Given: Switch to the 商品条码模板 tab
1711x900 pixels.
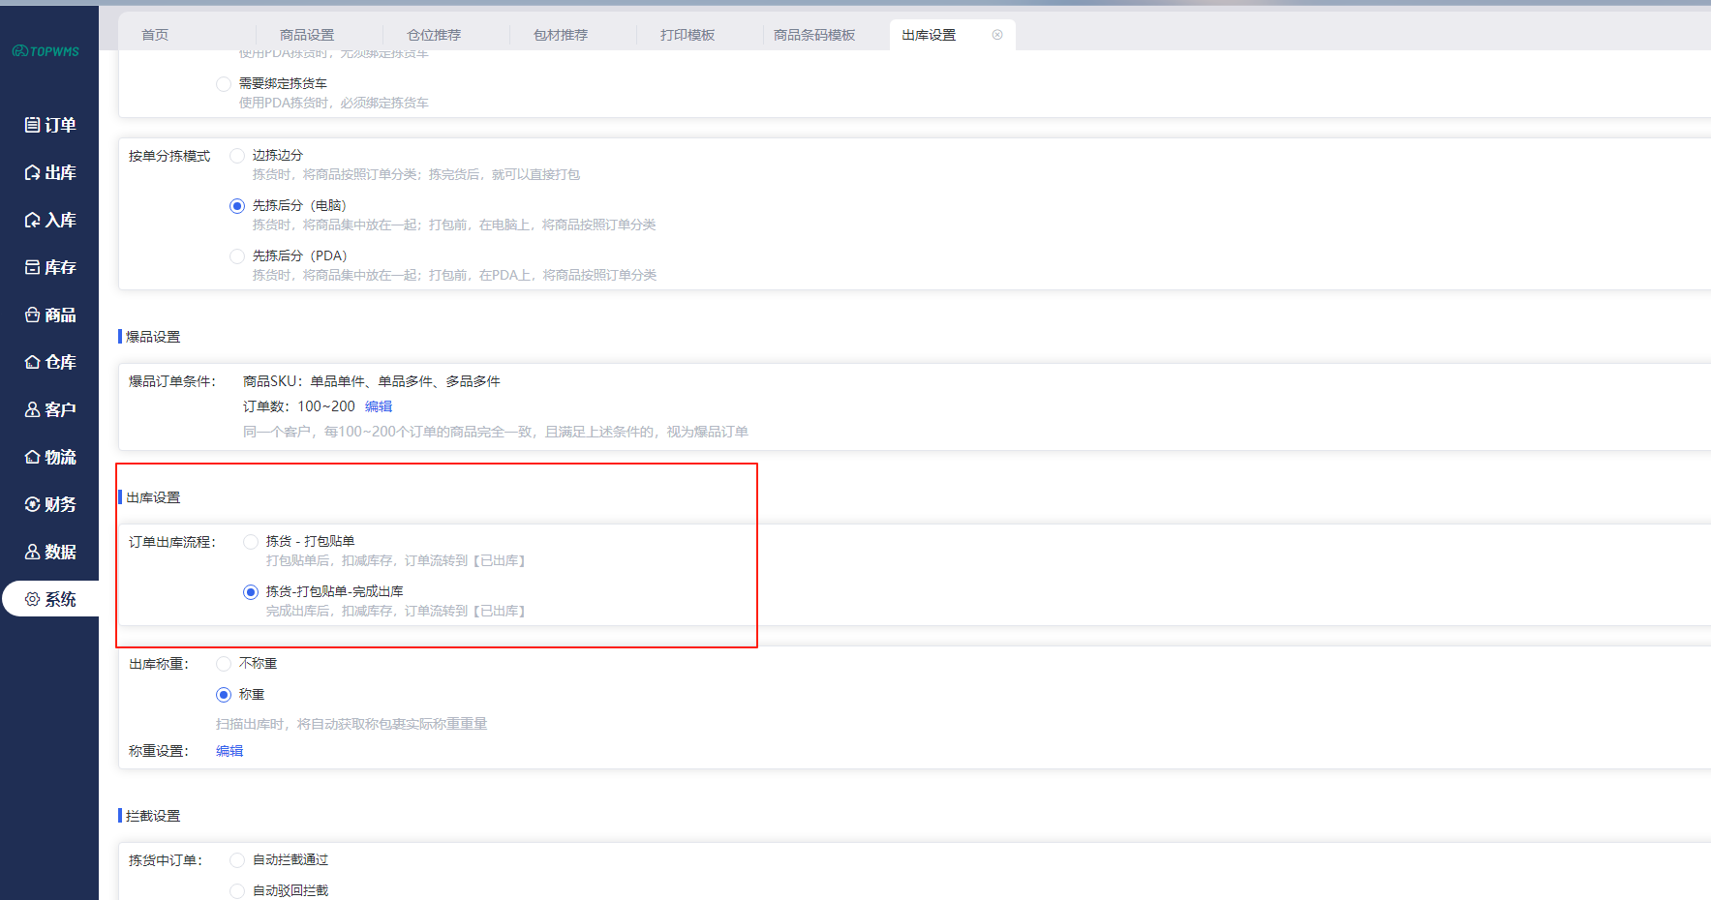Looking at the screenshot, I should pyautogui.click(x=814, y=35).
